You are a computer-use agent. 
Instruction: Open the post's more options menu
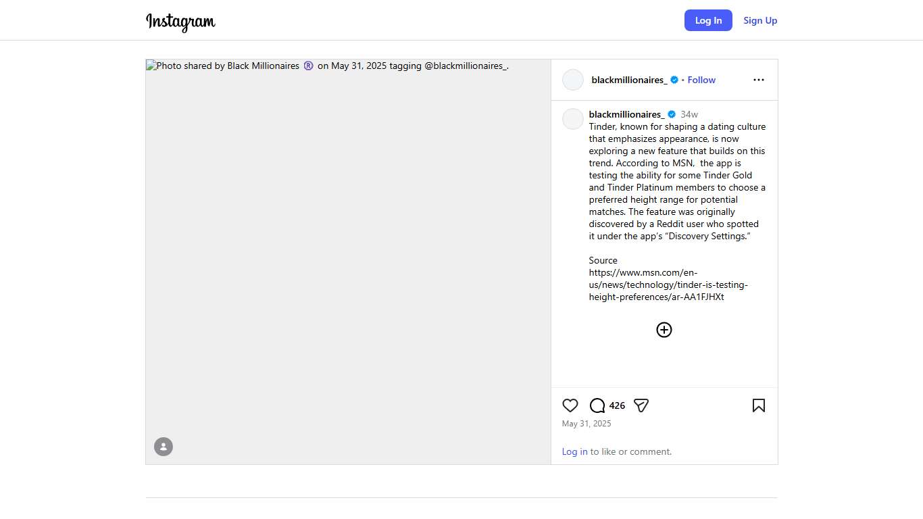click(x=758, y=80)
